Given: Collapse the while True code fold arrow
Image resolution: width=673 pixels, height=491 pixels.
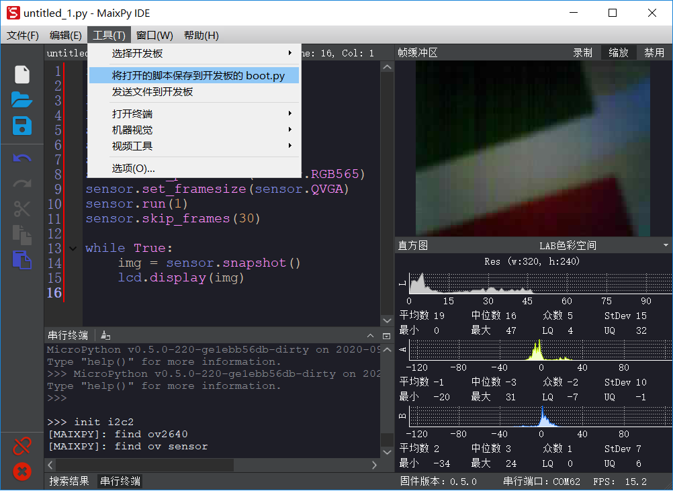Looking at the screenshot, I should click(73, 249).
